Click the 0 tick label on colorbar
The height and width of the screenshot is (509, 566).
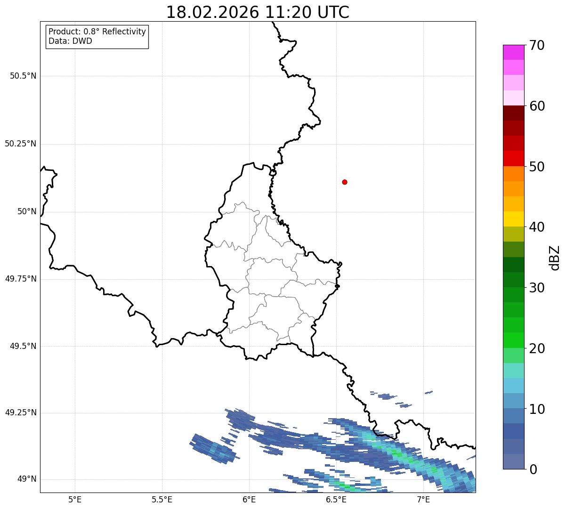tap(533, 469)
